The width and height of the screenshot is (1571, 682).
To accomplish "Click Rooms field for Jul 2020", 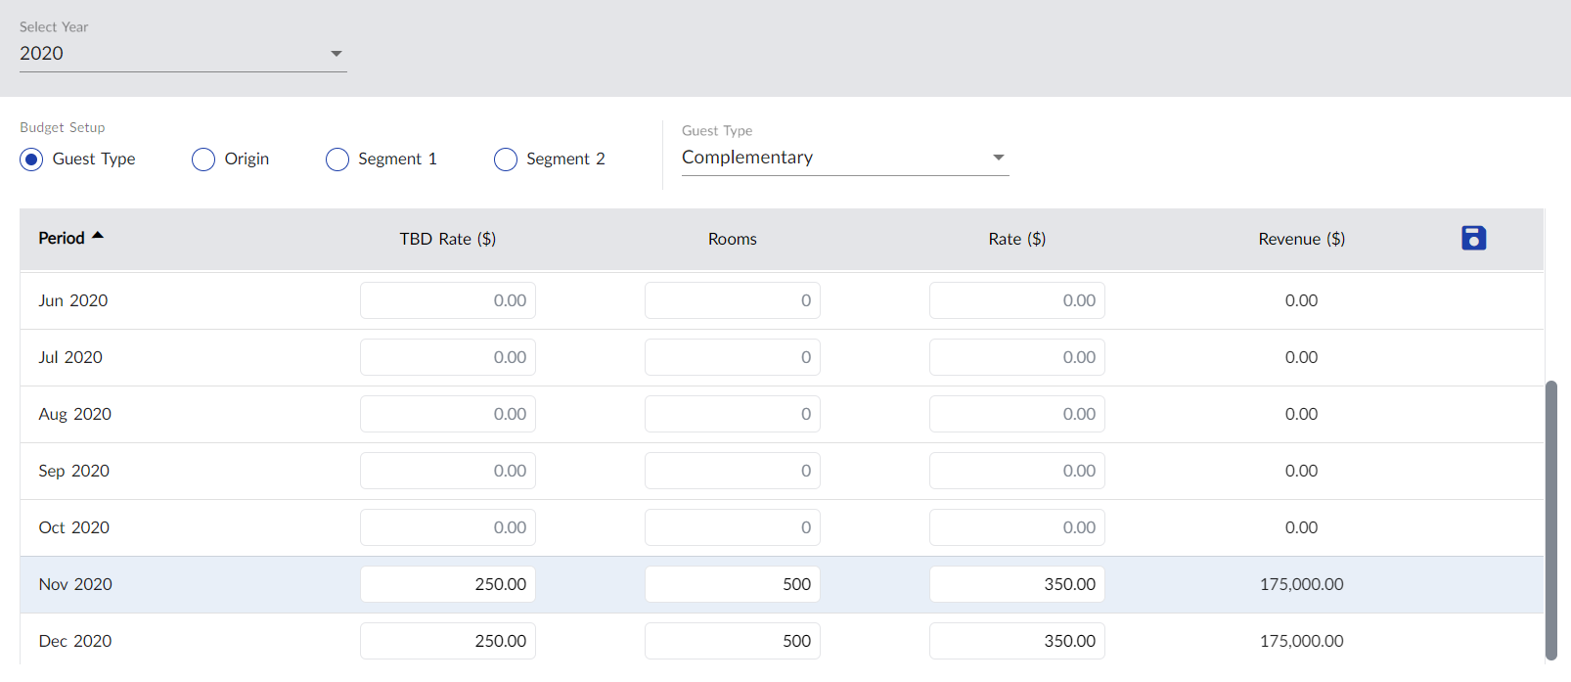I will pyautogui.click(x=733, y=357).
